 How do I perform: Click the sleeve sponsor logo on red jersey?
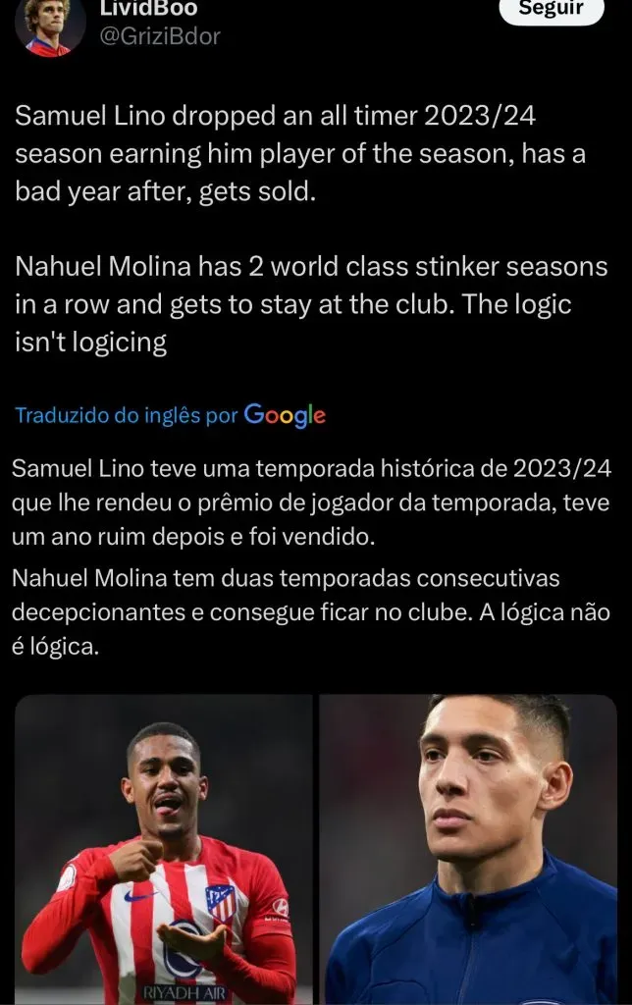click(281, 908)
